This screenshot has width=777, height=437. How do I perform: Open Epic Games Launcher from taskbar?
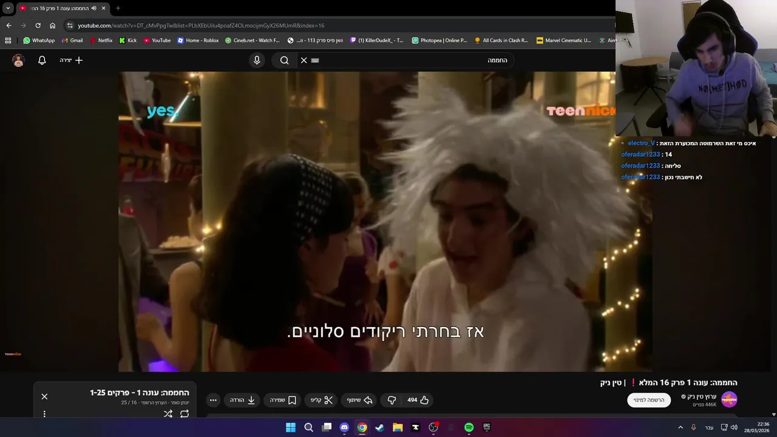click(x=487, y=427)
